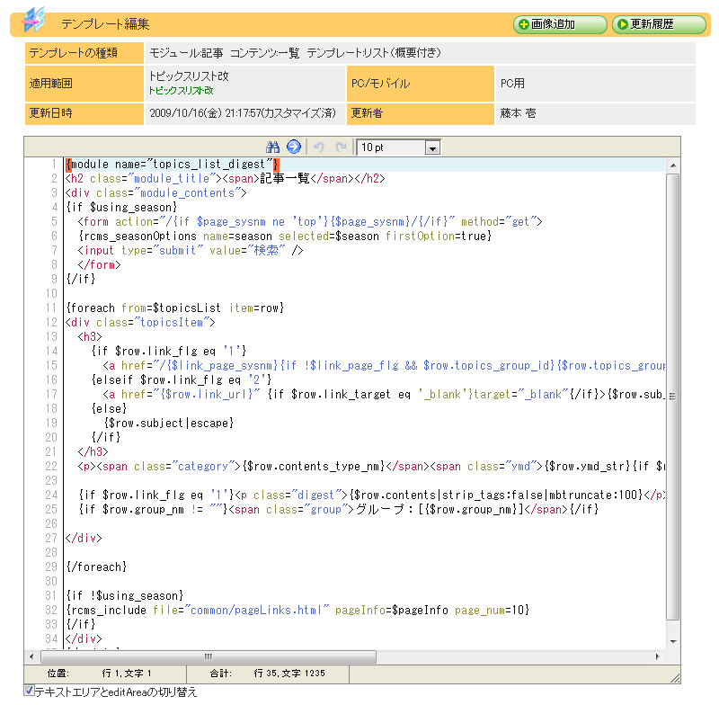Click the span class group line
This screenshot has width=719, height=705.
click(x=339, y=510)
